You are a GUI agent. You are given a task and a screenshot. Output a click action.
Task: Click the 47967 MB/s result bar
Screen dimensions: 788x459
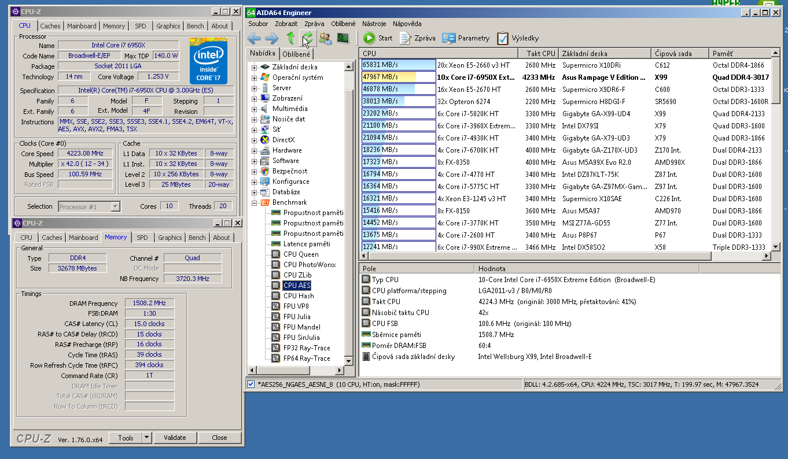[x=398, y=77]
